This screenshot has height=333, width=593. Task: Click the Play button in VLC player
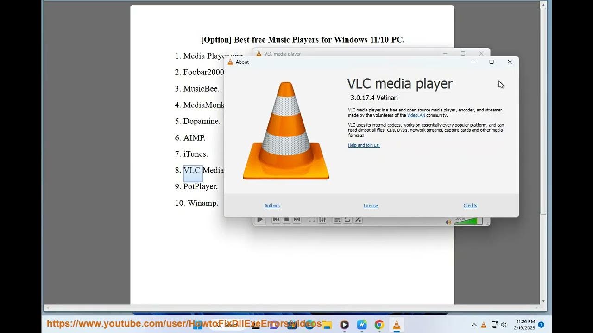260,220
